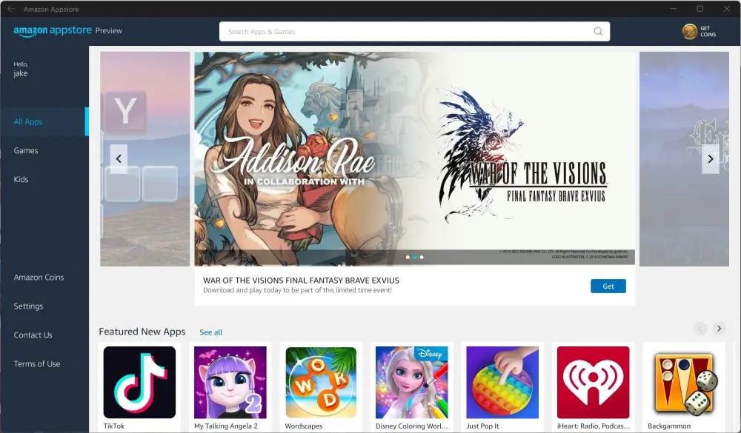
Task: Open the iHeart Radio app icon
Action: pos(593,382)
